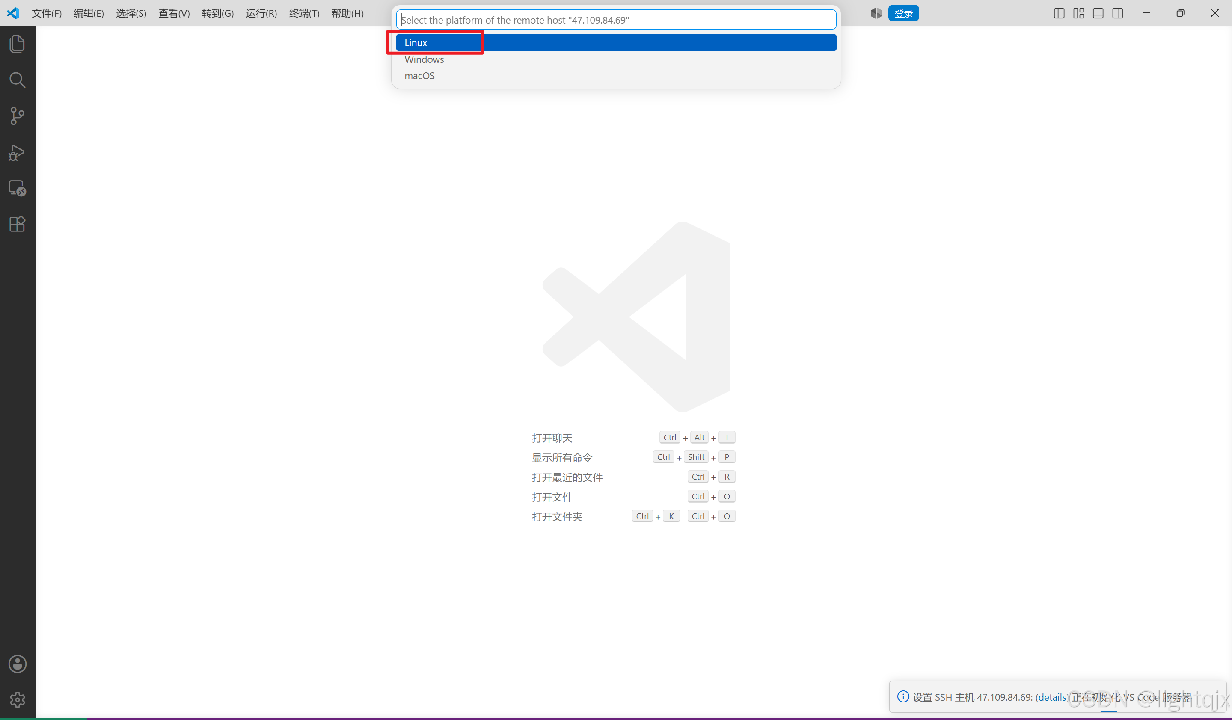Open the Explorer view in activity bar
The width and height of the screenshot is (1232, 720).
pos(17,44)
